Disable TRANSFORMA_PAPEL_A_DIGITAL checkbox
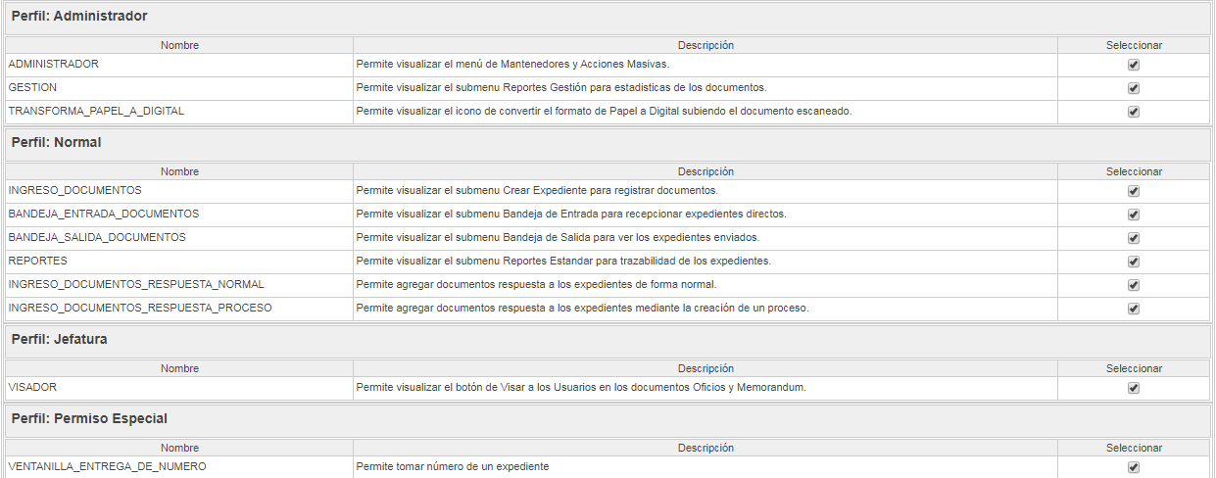1216x478 pixels. [1134, 112]
